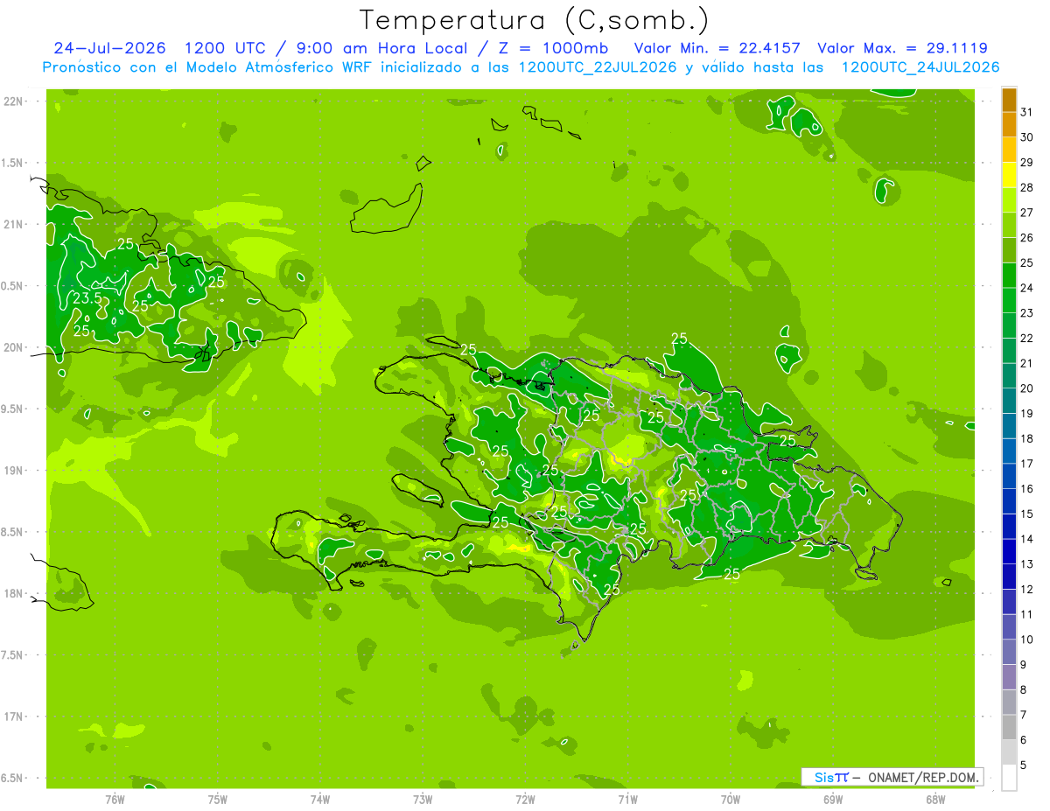
Task: Click the '71W' longitude axis label
Action: tap(627, 799)
